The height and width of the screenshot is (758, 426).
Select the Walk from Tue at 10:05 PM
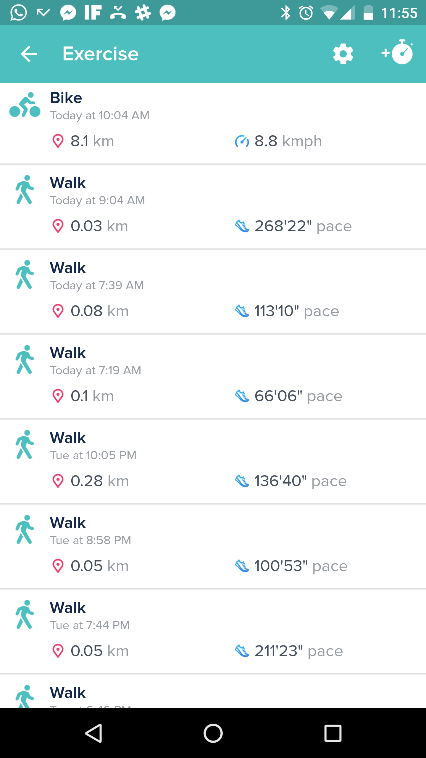[213, 462]
